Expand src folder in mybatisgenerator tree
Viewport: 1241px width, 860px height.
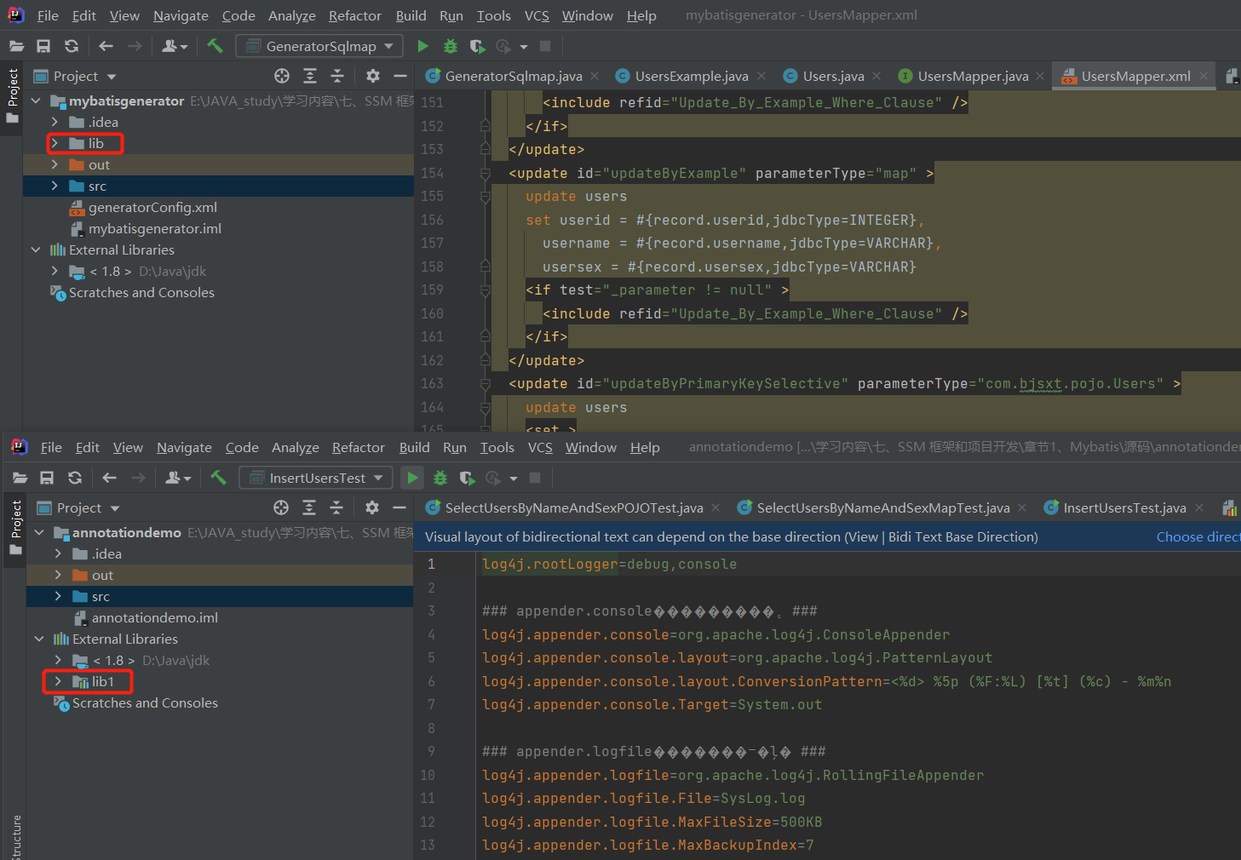tap(55, 186)
